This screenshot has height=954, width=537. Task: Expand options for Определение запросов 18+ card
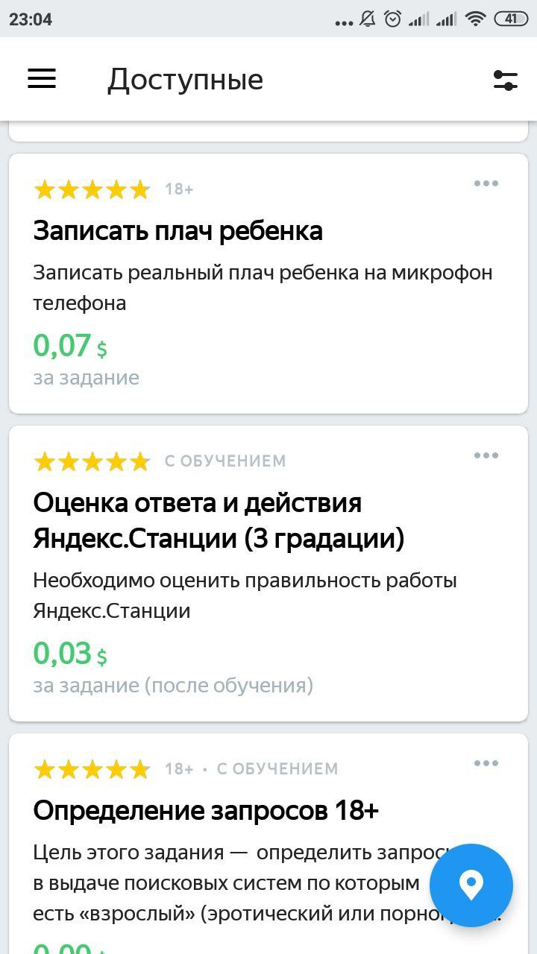tap(486, 763)
